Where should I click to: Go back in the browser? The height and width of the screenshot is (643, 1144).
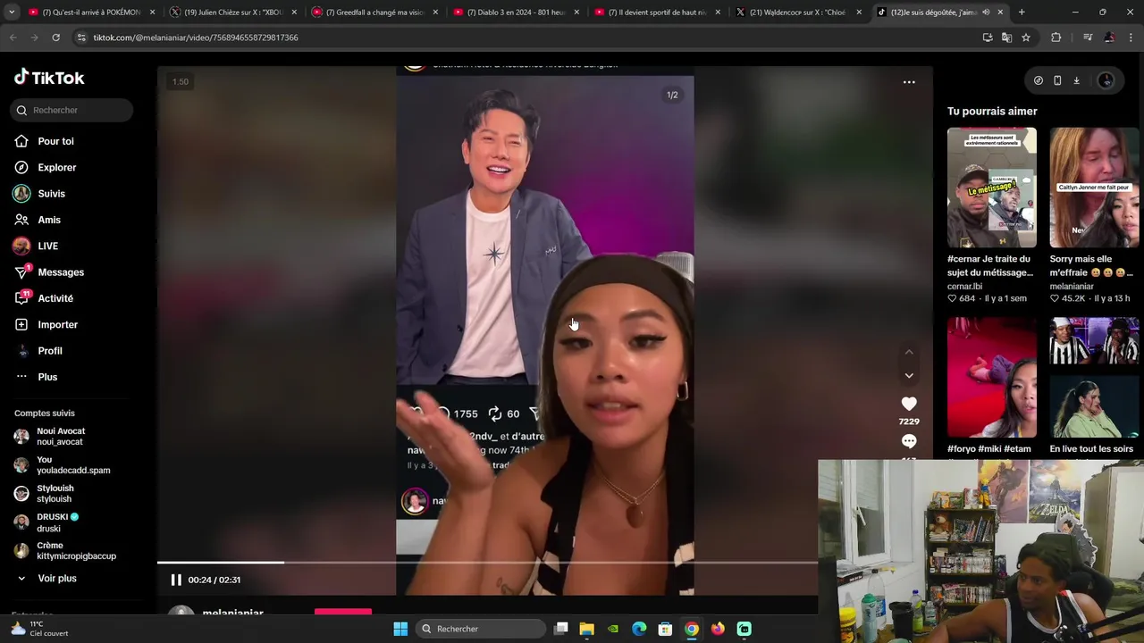[x=13, y=38]
